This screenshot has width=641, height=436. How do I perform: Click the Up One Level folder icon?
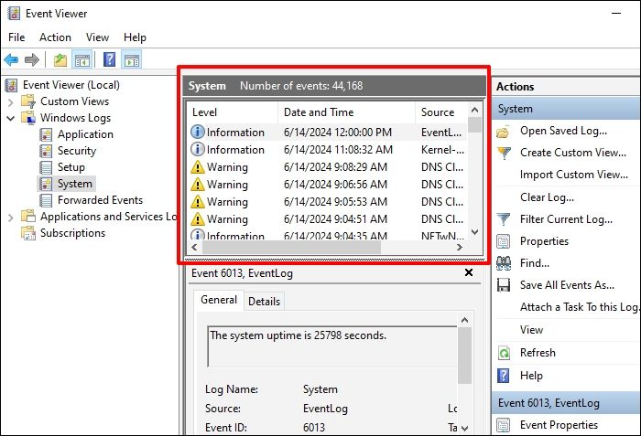pyautogui.click(x=60, y=60)
